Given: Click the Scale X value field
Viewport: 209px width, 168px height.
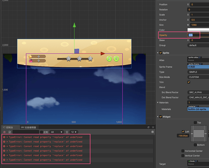Looking at the screenshot, I should [x=200, y=15].
